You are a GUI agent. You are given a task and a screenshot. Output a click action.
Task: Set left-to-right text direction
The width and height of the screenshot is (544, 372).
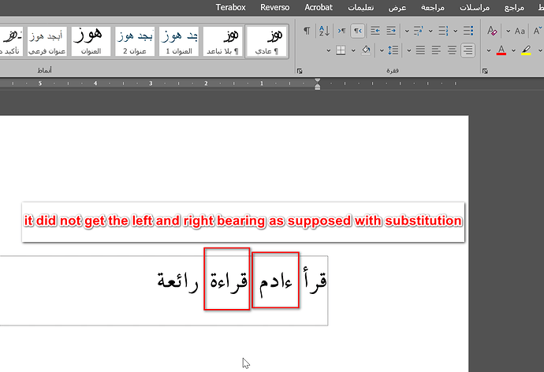tap(340, 32)
